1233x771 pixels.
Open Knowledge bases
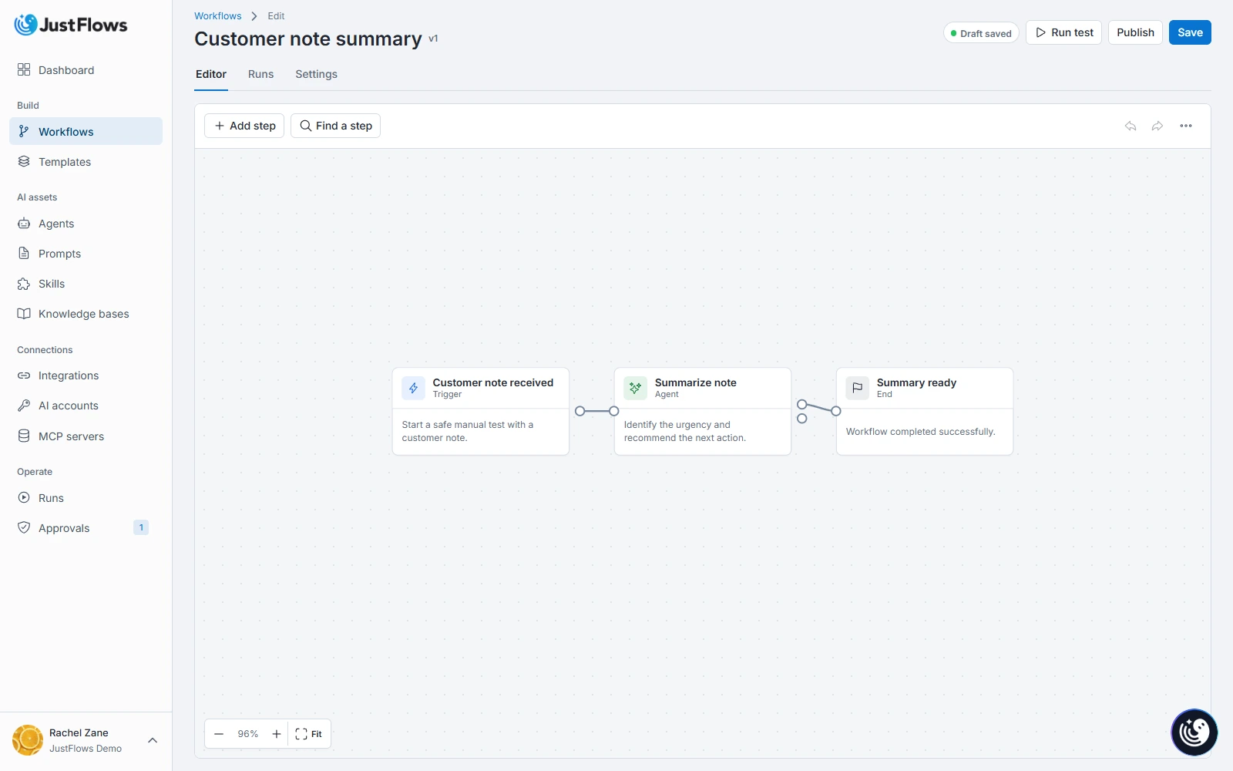pos(86,314)
